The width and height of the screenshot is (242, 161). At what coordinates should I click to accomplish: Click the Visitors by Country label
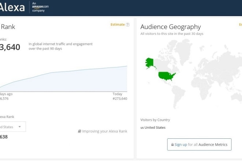tap(155, 120)
